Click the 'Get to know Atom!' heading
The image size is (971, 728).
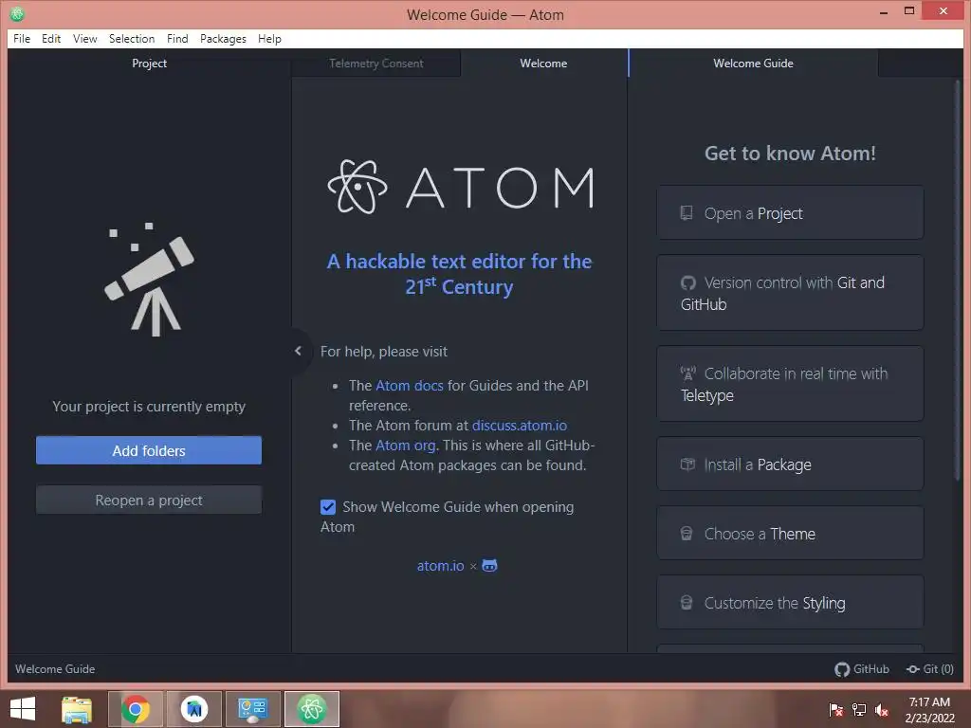(x=790, y=153)
